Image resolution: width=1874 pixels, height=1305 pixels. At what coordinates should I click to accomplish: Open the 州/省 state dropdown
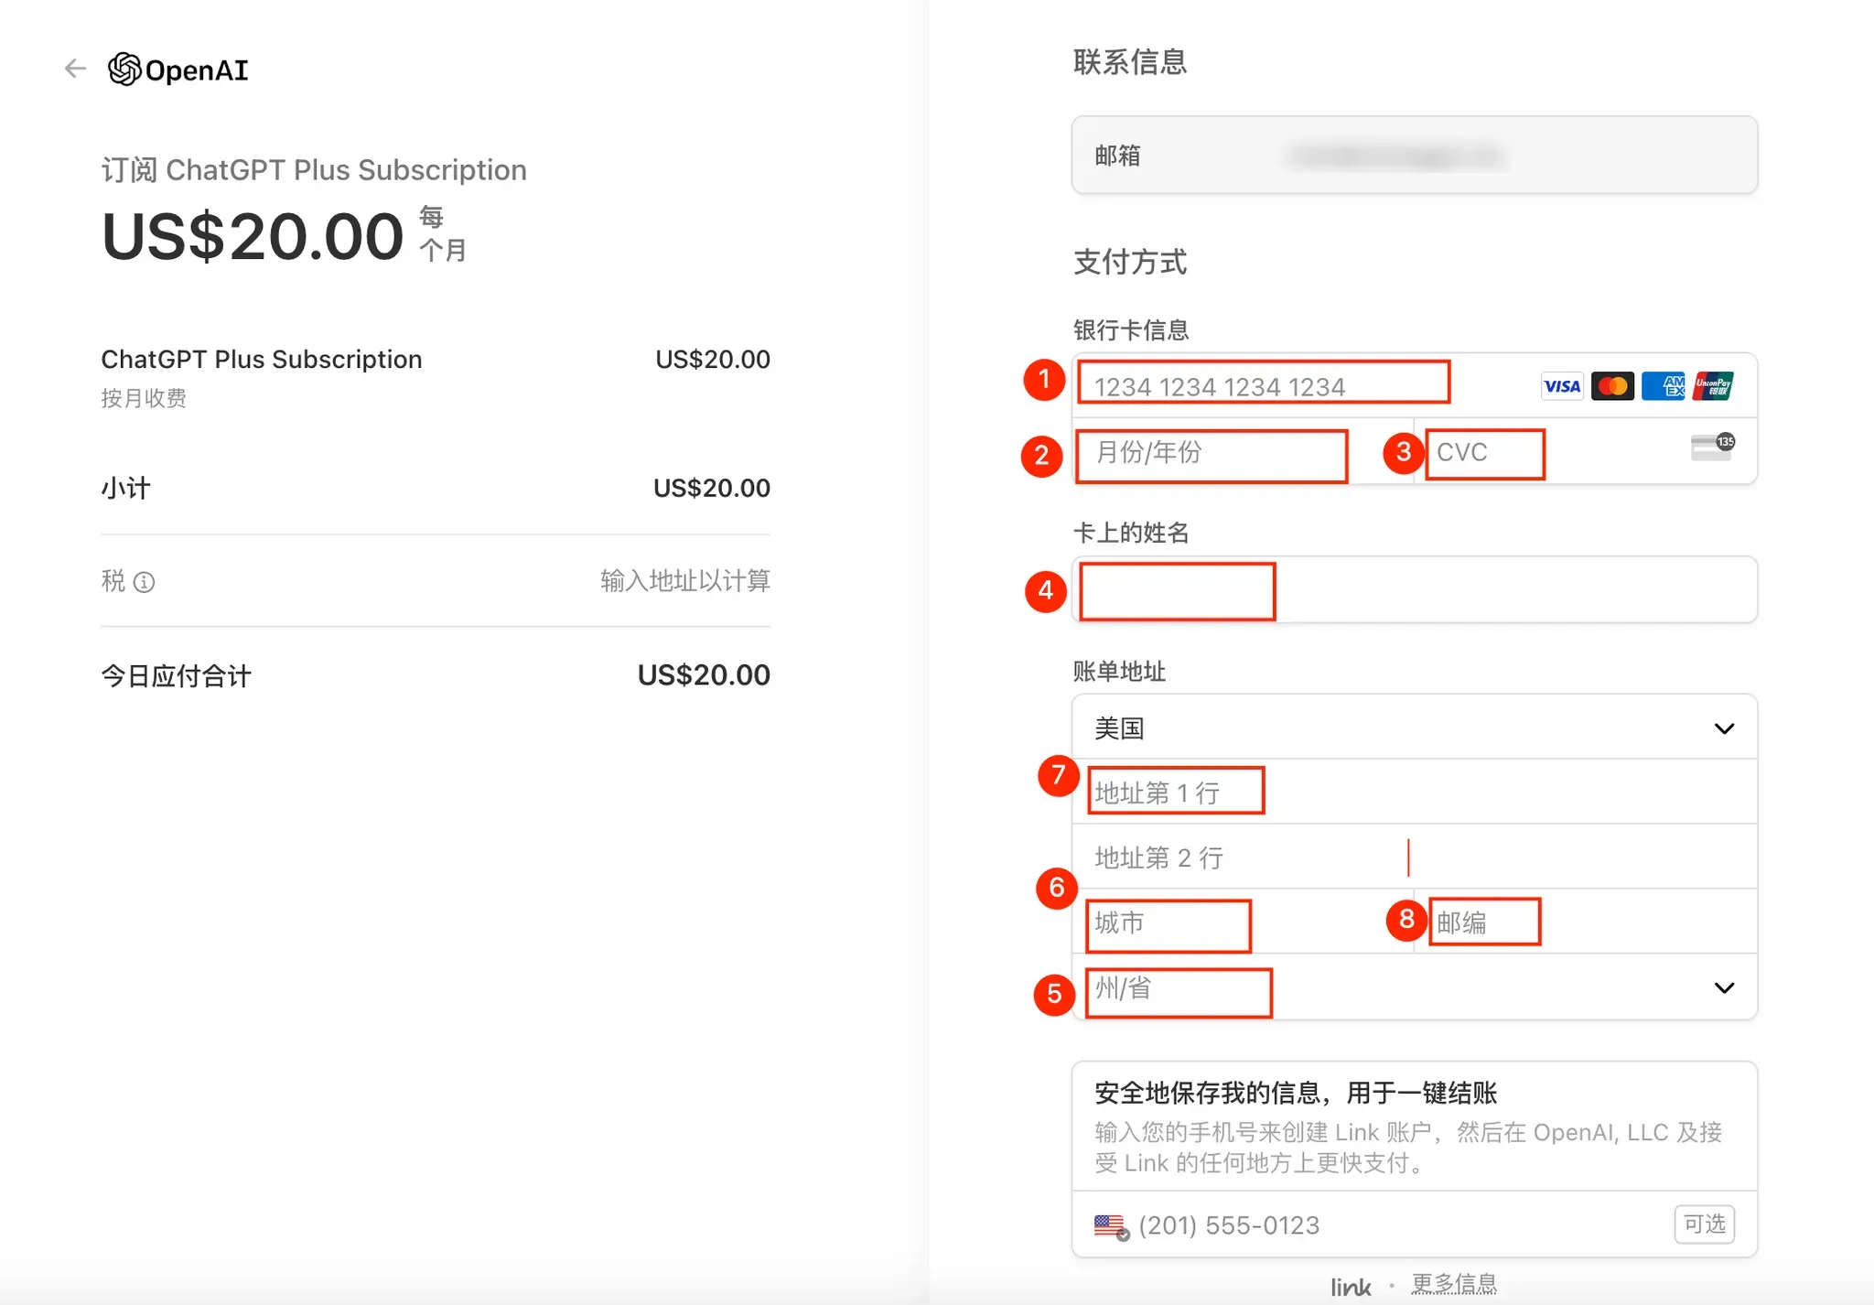click(x=1415, y=987)
